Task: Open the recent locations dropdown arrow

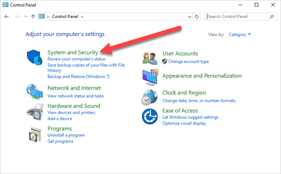Action: (x=26, y=16)
